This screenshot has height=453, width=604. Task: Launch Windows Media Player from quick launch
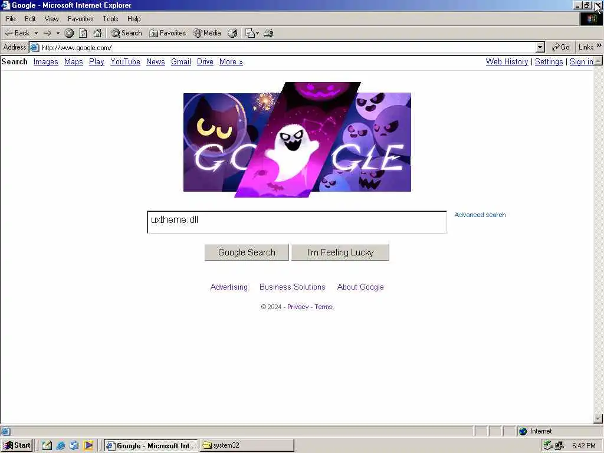tap(88, 446)
